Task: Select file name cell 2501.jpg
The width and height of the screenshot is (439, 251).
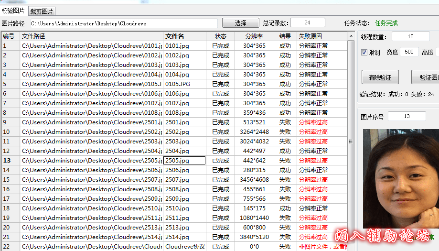Action: 184,122
